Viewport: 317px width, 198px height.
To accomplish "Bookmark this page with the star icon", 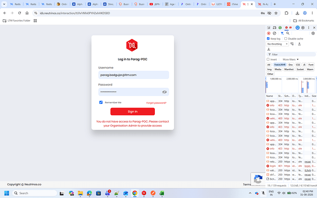I will pos(276,13).
